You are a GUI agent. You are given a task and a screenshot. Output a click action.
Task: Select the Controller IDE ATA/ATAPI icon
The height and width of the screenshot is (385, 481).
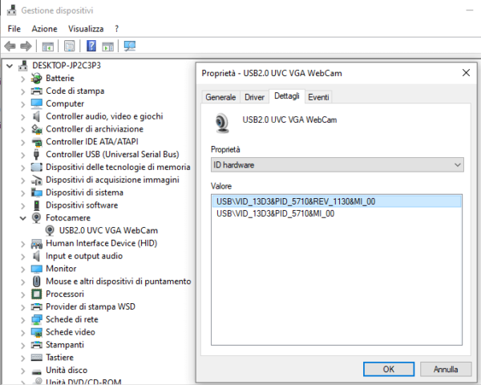[37, 142]
